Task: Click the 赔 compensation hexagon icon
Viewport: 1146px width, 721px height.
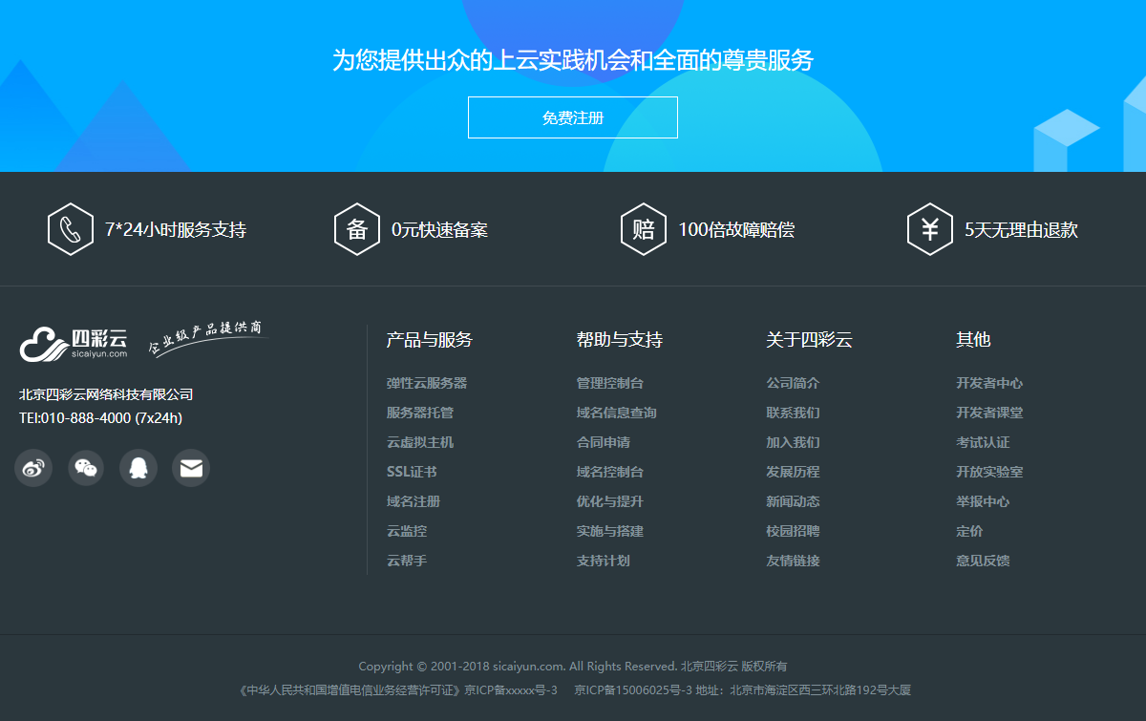Action: coord(643,229)
